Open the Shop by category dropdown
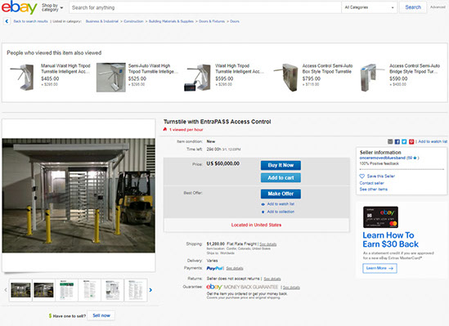This screenshot has height=326, width=449. (x=52, y=7)
